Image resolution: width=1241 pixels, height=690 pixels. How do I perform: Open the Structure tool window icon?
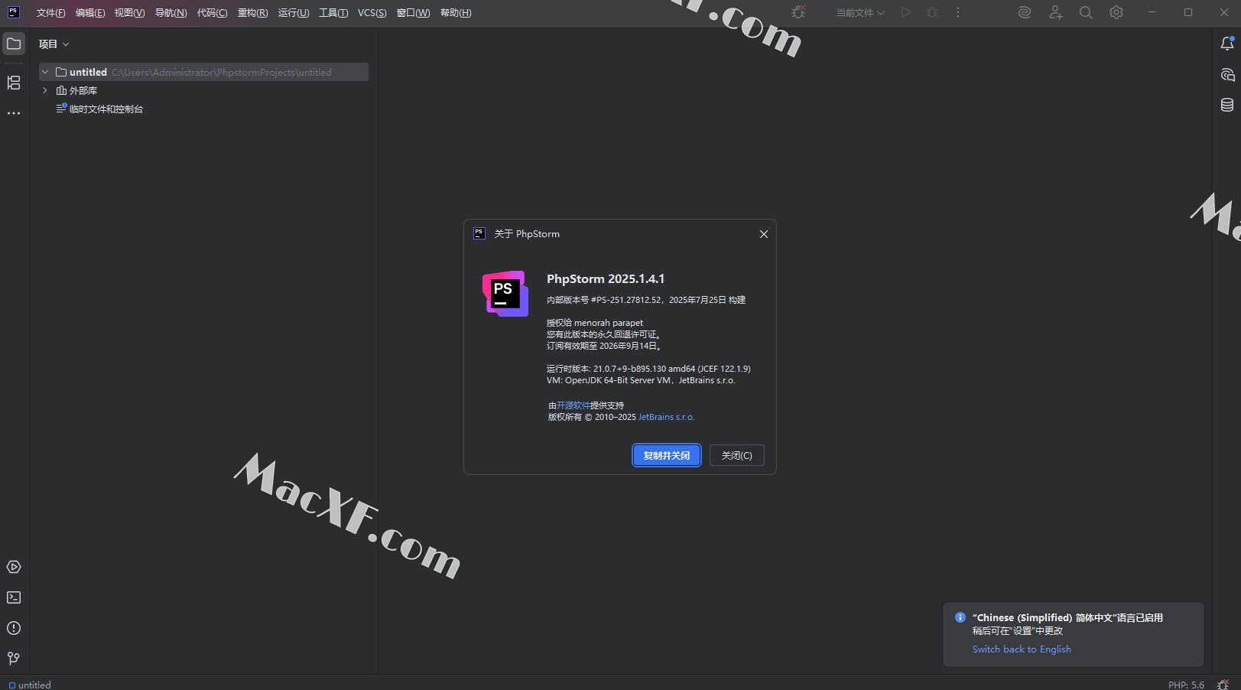pos(14,83)
